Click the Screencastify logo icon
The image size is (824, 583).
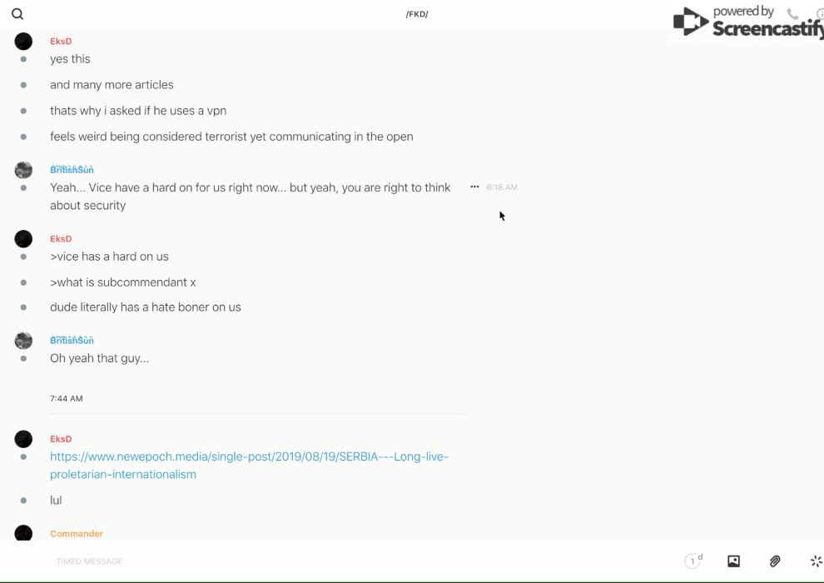pyautogui.click(x=691, y=22)
